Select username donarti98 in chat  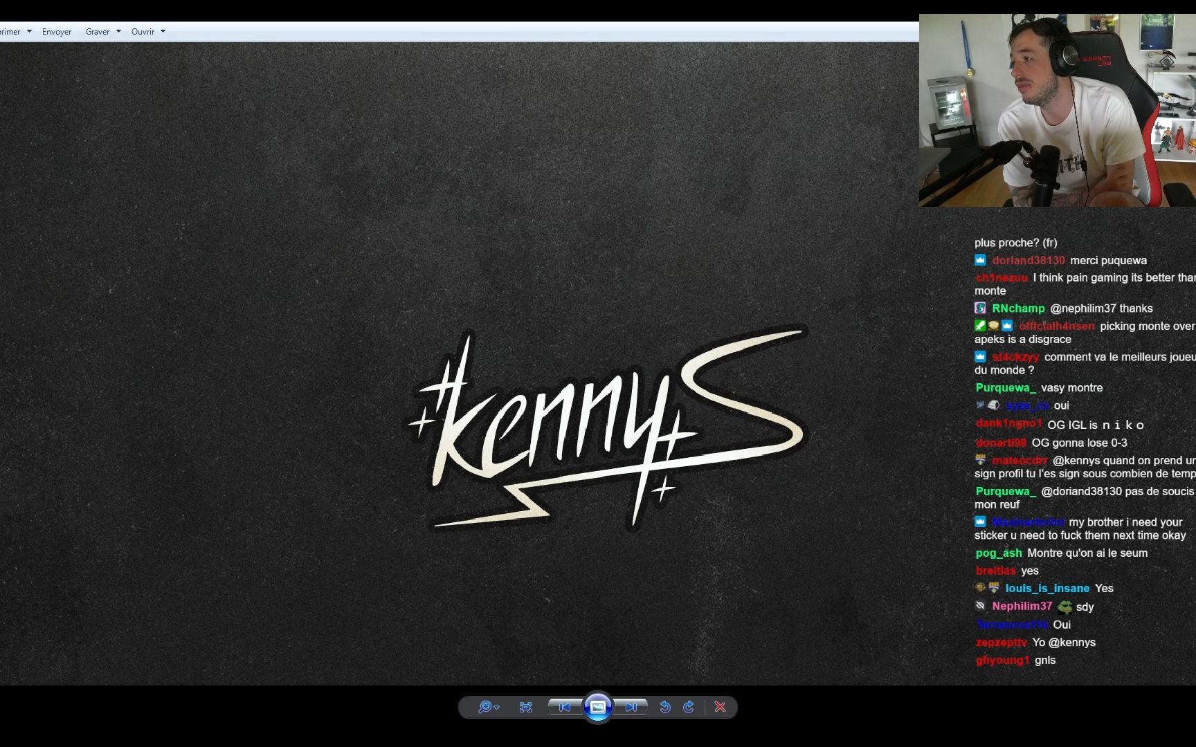pos(1001,443)
